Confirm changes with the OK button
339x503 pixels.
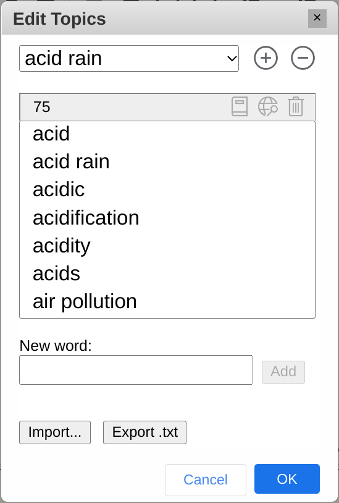(287, 479)
